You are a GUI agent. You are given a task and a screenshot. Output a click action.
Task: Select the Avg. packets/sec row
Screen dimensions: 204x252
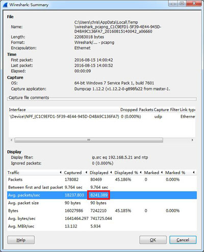coord(102,195)
